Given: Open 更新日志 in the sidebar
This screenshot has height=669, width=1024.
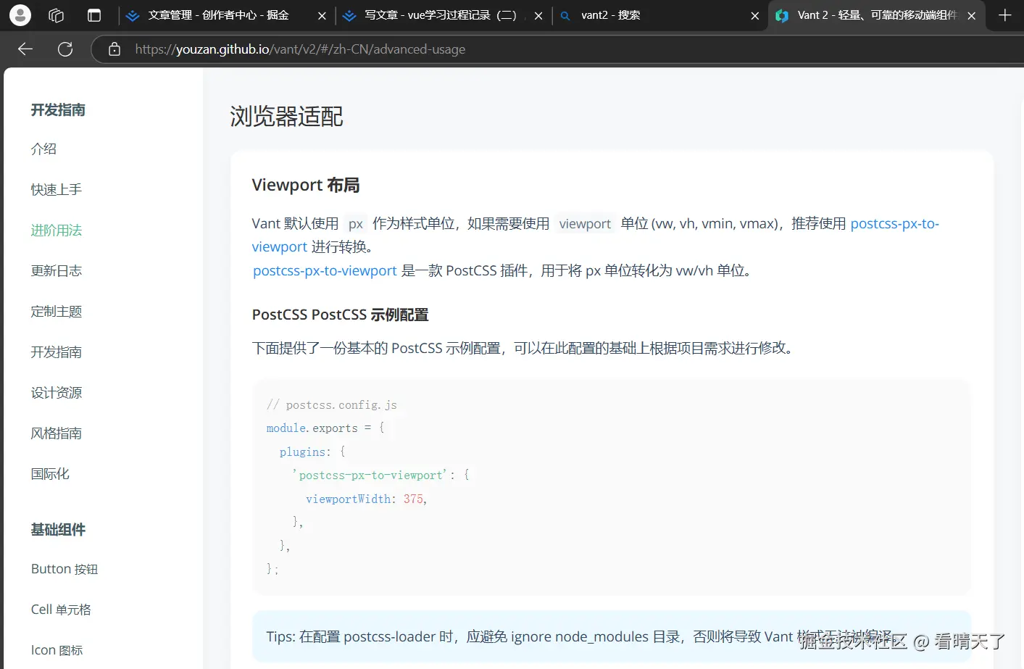Looking at the screenshot, I should [56, 270].
